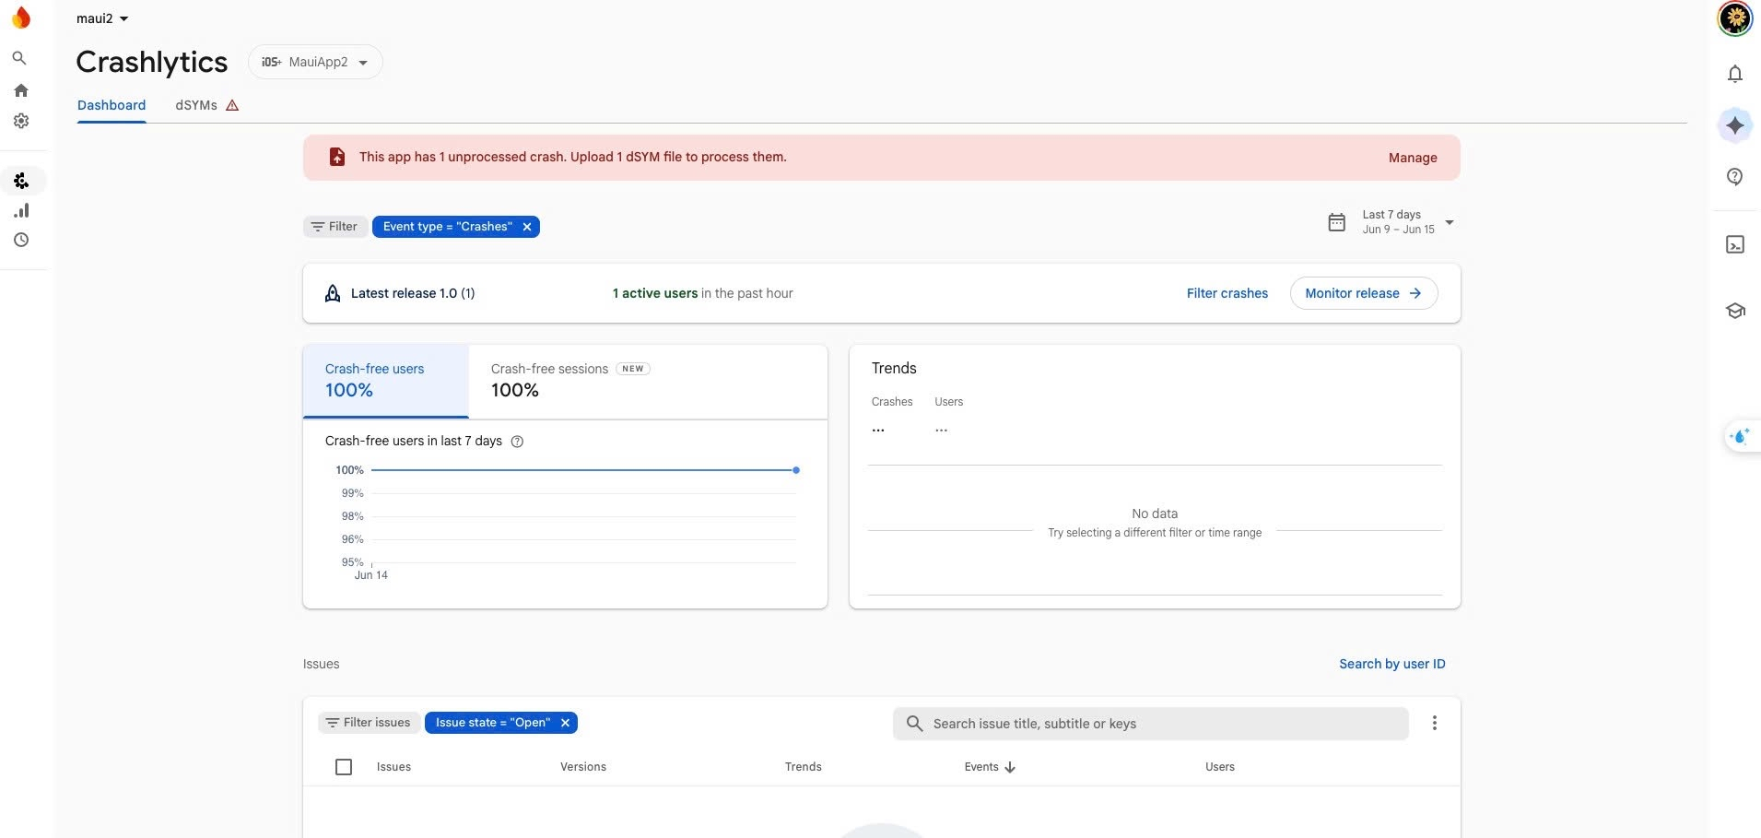Click the magnifier icon in issue search
This screenshot has height=838, width=1761.
pos(914,724)
